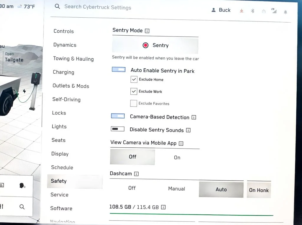
Task: Click the search magnifier icon in settings header
Action: point(57,6)
